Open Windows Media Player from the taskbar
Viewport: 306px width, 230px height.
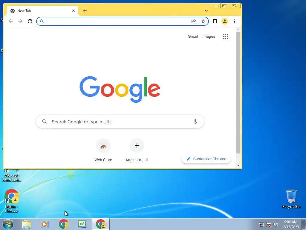pyautogui.click(x=45, y=224)
